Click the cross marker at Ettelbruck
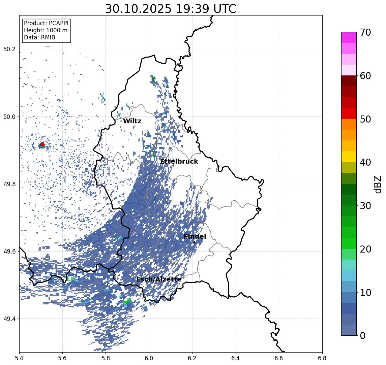 pyautogui.click(x=171, y=167)
